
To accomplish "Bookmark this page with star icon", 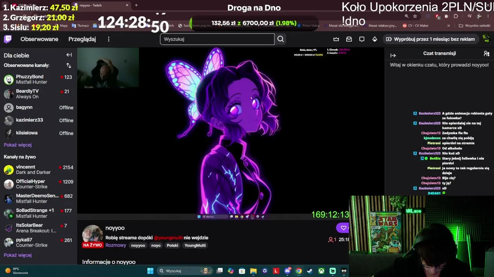I will coord(415,16).
